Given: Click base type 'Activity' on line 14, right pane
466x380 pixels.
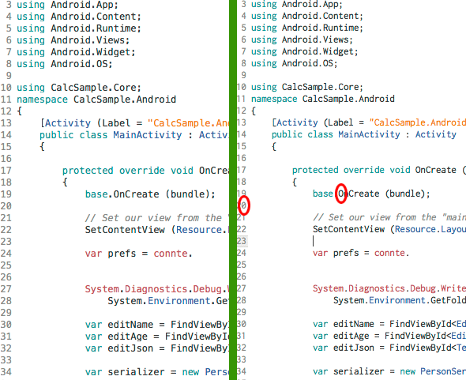Looking at the screenshot, I should (435, 134).
